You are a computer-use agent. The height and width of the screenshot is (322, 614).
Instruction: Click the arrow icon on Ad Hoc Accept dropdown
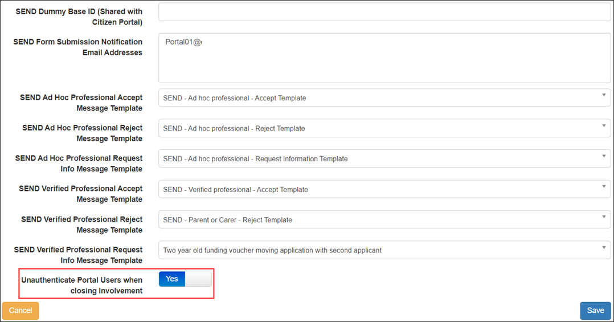604,96
